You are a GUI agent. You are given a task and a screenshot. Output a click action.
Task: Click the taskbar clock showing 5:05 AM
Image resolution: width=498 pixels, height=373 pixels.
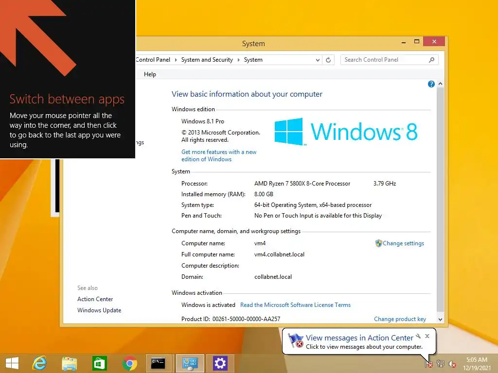(x=477, y=364)
